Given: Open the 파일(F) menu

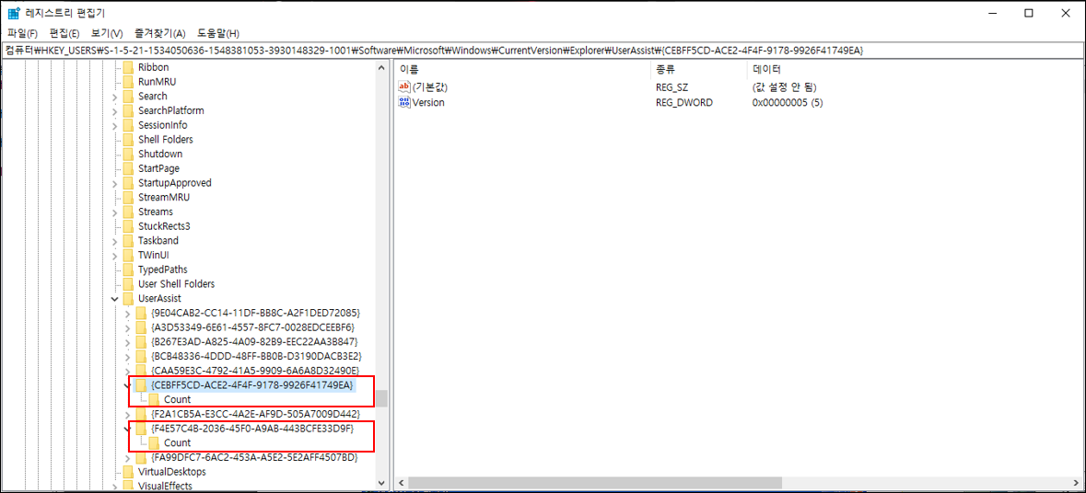Looking at the screenshot, I should pyautogui.click(x=22, y=33).
